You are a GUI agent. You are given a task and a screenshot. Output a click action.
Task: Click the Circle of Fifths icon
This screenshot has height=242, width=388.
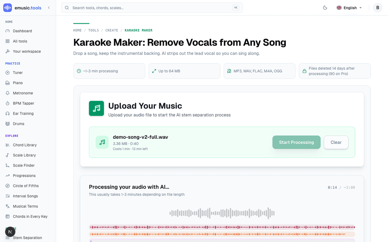7,186
